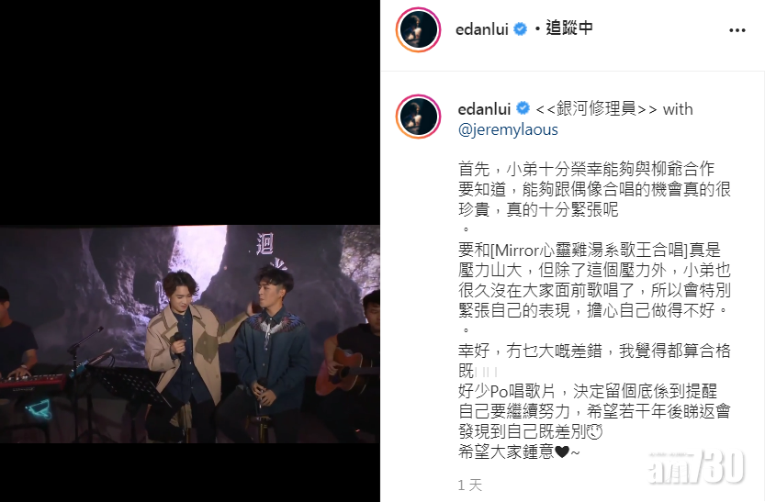The width and height of the screenshot is (765, 502).
Task: Play the performance video on the left
Action: point(190,334)
